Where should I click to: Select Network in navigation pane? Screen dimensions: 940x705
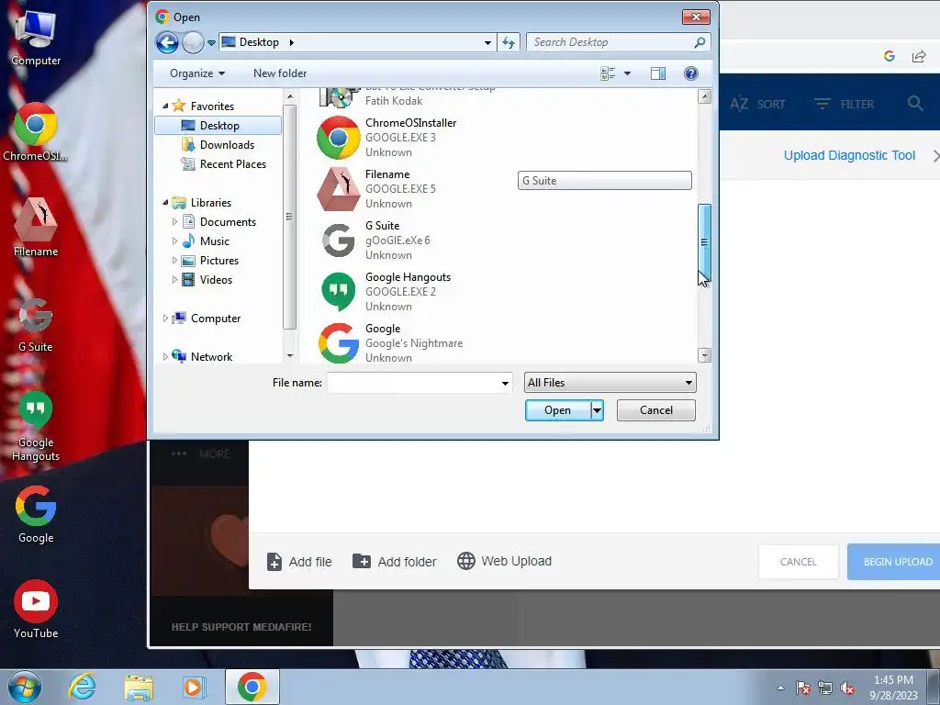pos(211,357)
